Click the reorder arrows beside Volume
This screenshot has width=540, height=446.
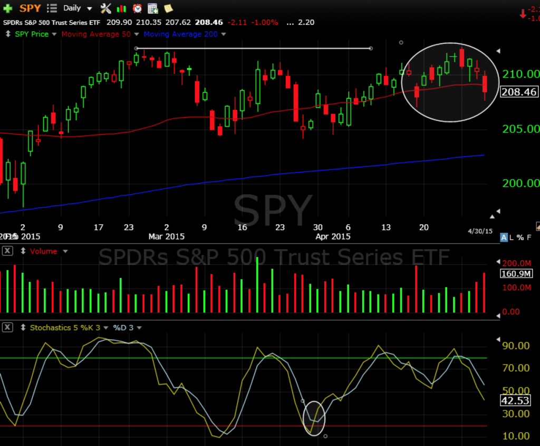click(23, 251)
